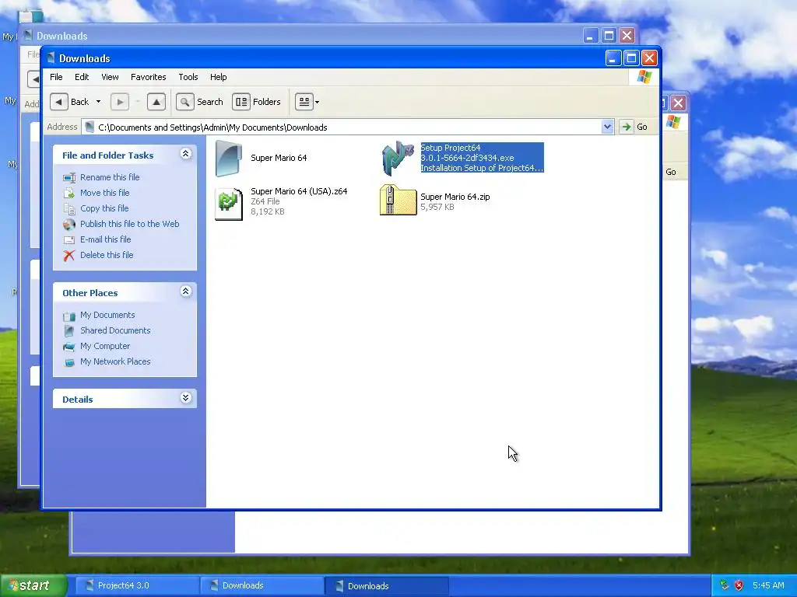Open the Super Mario 64 folder icon
This screenshot has height=597, width=797.
[x=229, y=159]
